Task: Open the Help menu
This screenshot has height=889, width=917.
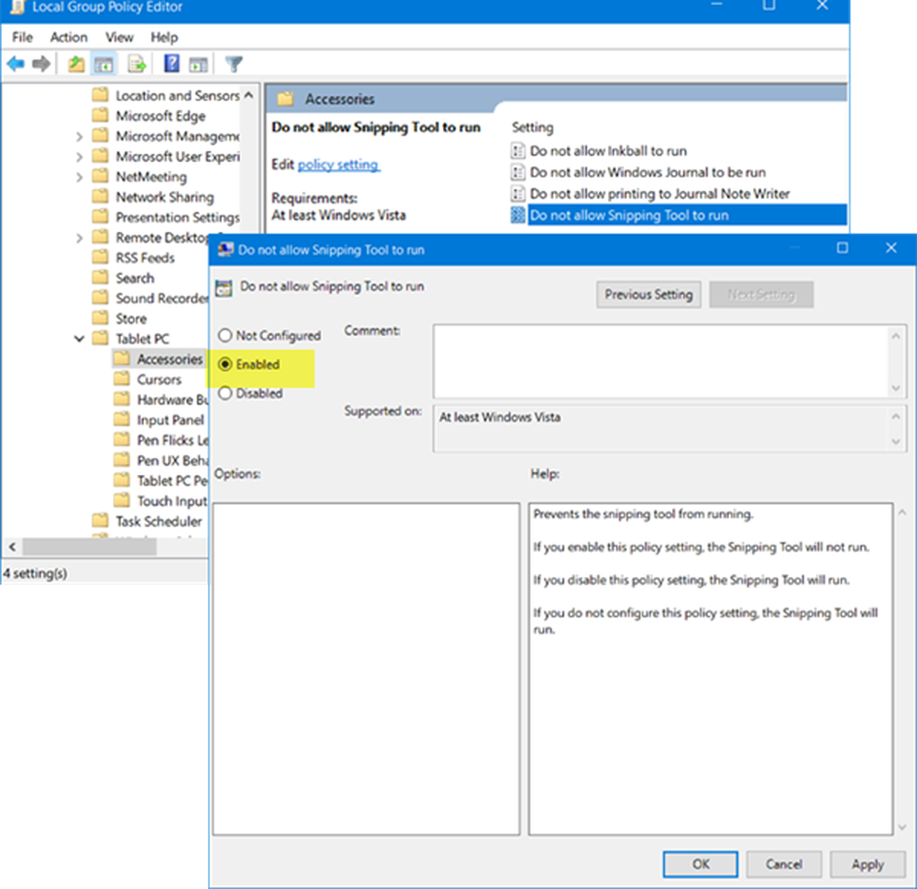Action: [x=164, y=38]
